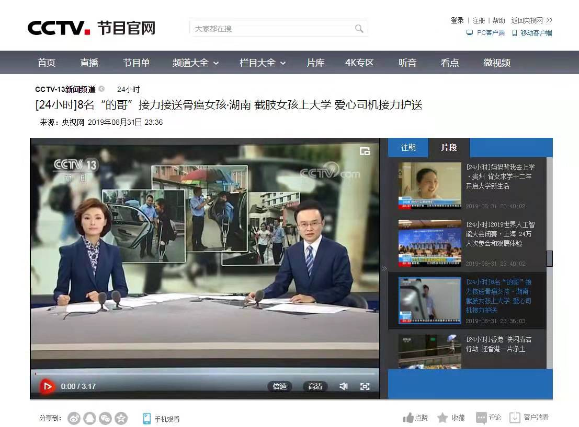Switch to the 往期 tab

[x=408, y=147]
